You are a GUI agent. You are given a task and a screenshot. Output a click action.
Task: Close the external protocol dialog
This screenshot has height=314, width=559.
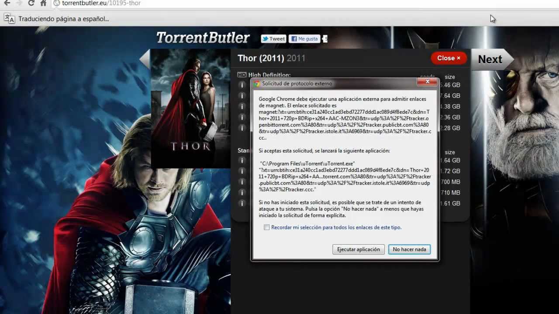(427, 82)
